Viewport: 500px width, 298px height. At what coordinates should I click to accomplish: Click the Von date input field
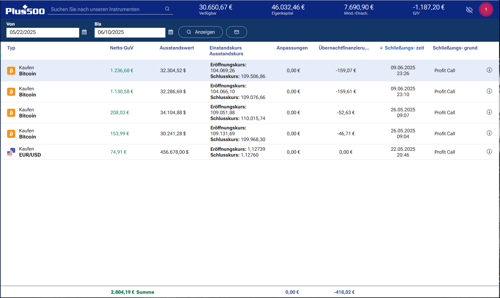pyautogui.click(x=43, y=32)
